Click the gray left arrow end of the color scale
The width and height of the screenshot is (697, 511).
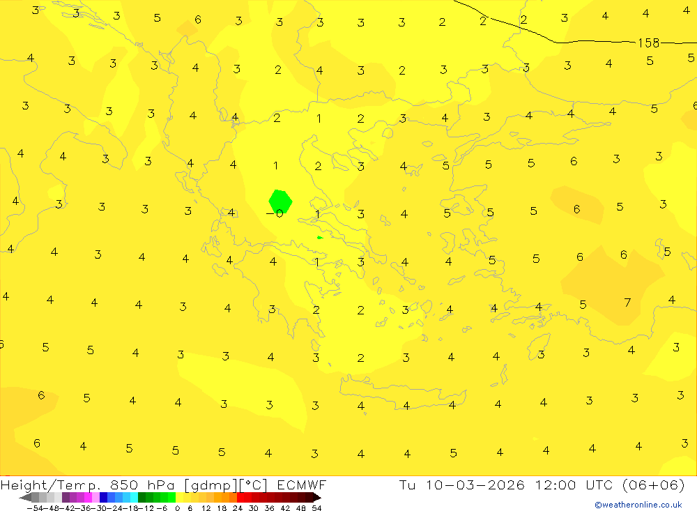tap(25, 497)
